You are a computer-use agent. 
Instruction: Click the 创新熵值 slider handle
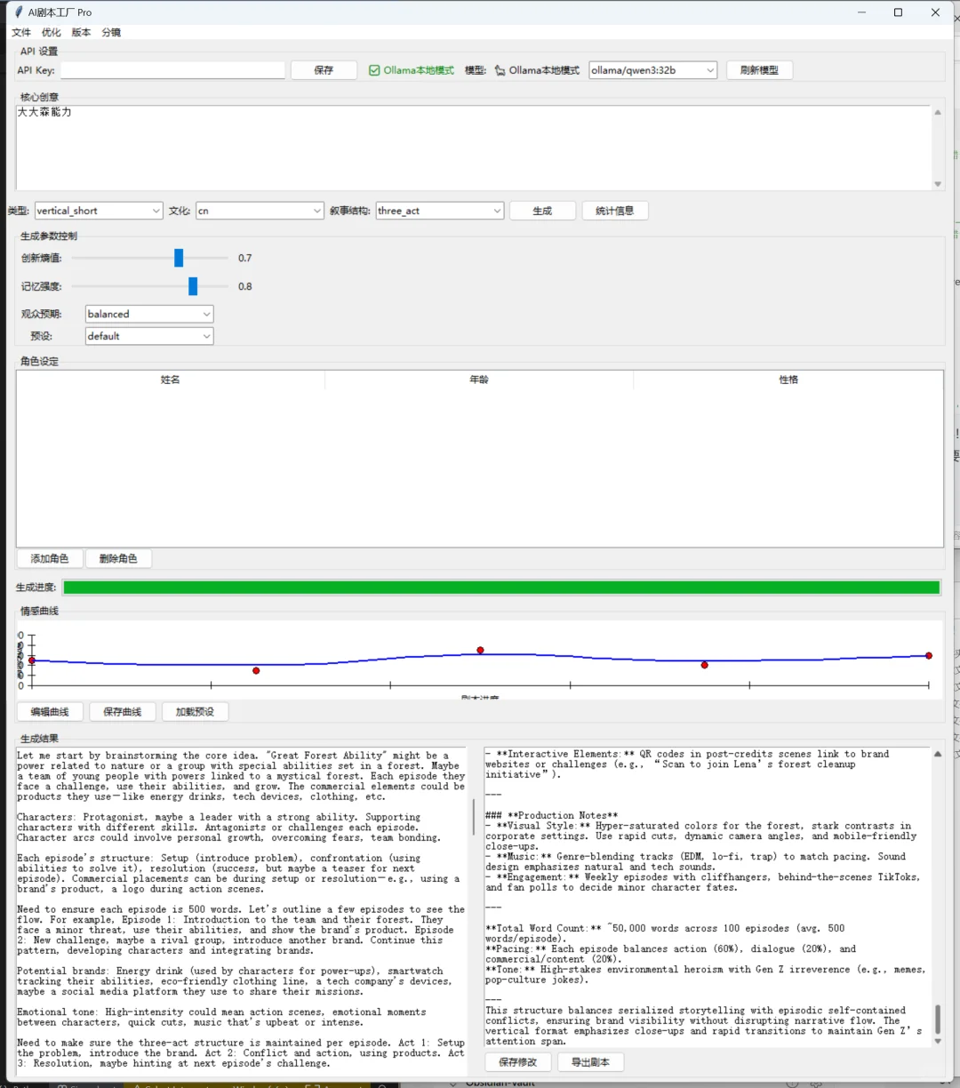(179, 258)
